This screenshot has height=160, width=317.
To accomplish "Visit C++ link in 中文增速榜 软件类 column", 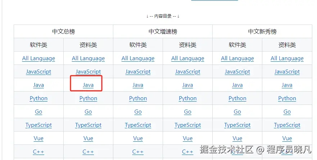I will point(138,152).
